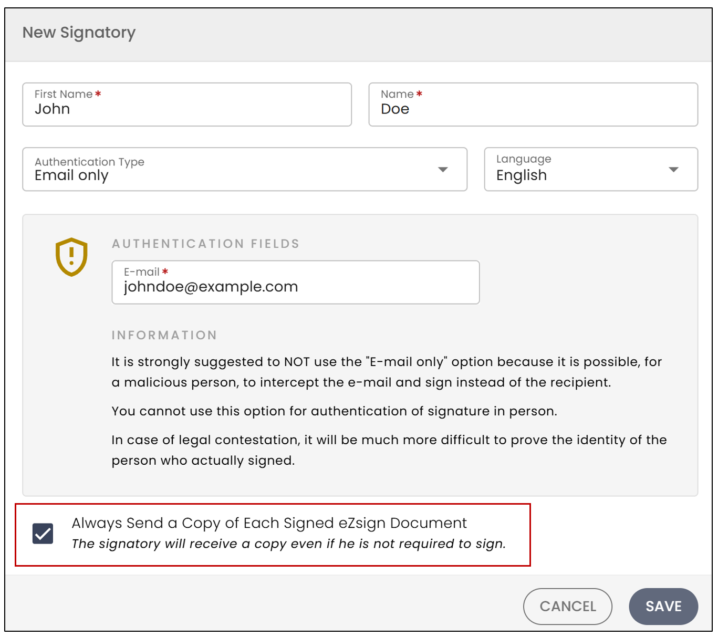Focus the First Name field containing John
This screenshot has height=637, width=718.
click(x=187, y=105)
